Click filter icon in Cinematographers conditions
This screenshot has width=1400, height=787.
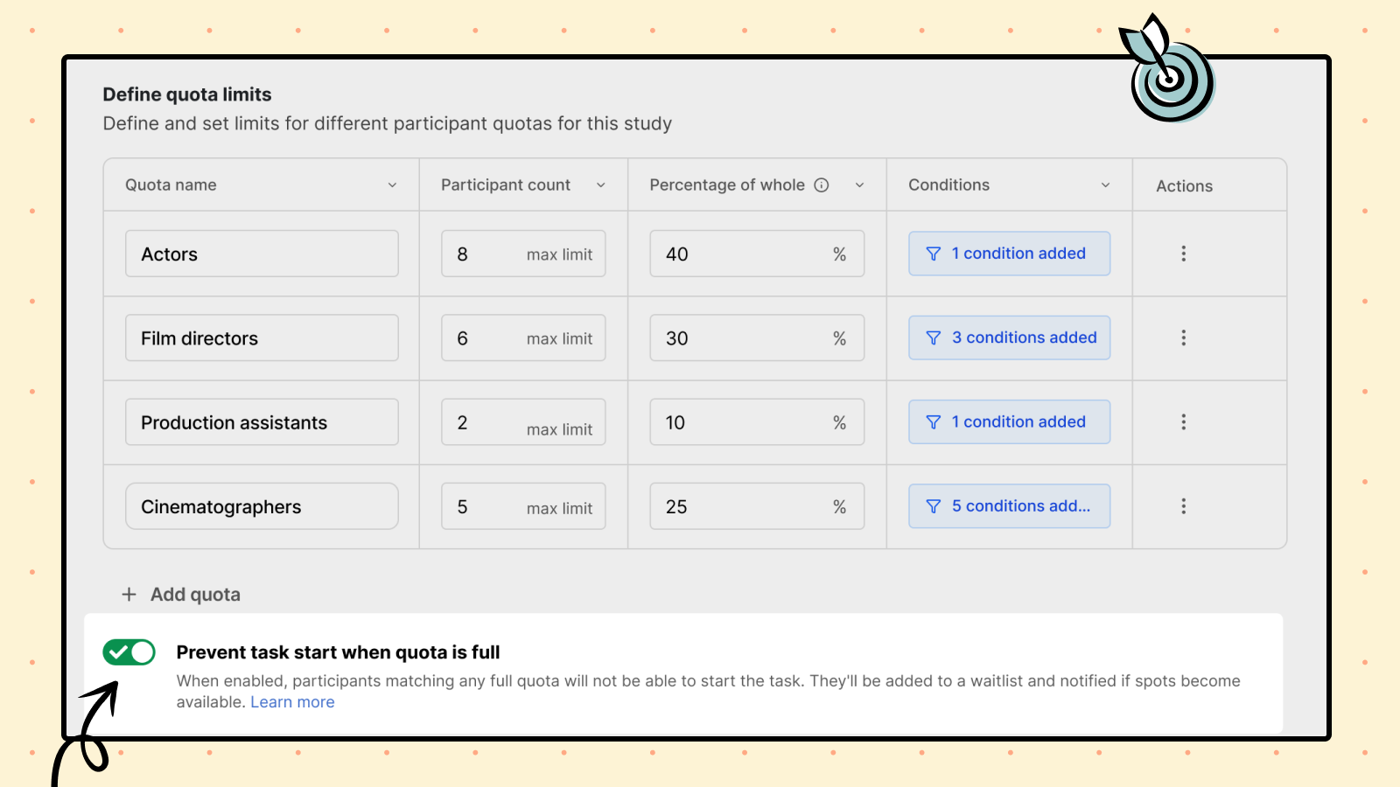point(934,506)
